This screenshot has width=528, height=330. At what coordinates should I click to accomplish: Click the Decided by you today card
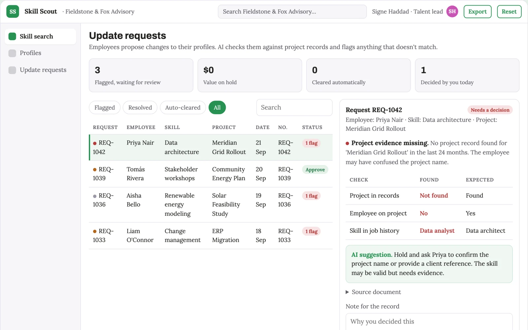click(x=467, y=75)
